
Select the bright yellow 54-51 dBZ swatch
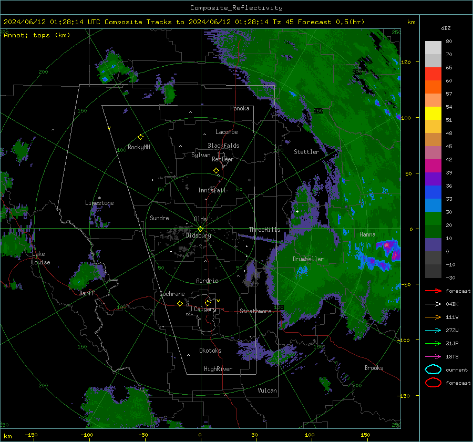point(433,114)
